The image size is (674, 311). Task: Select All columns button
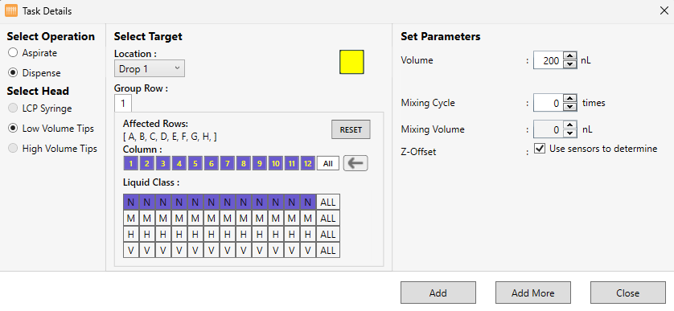pos(328,163)
